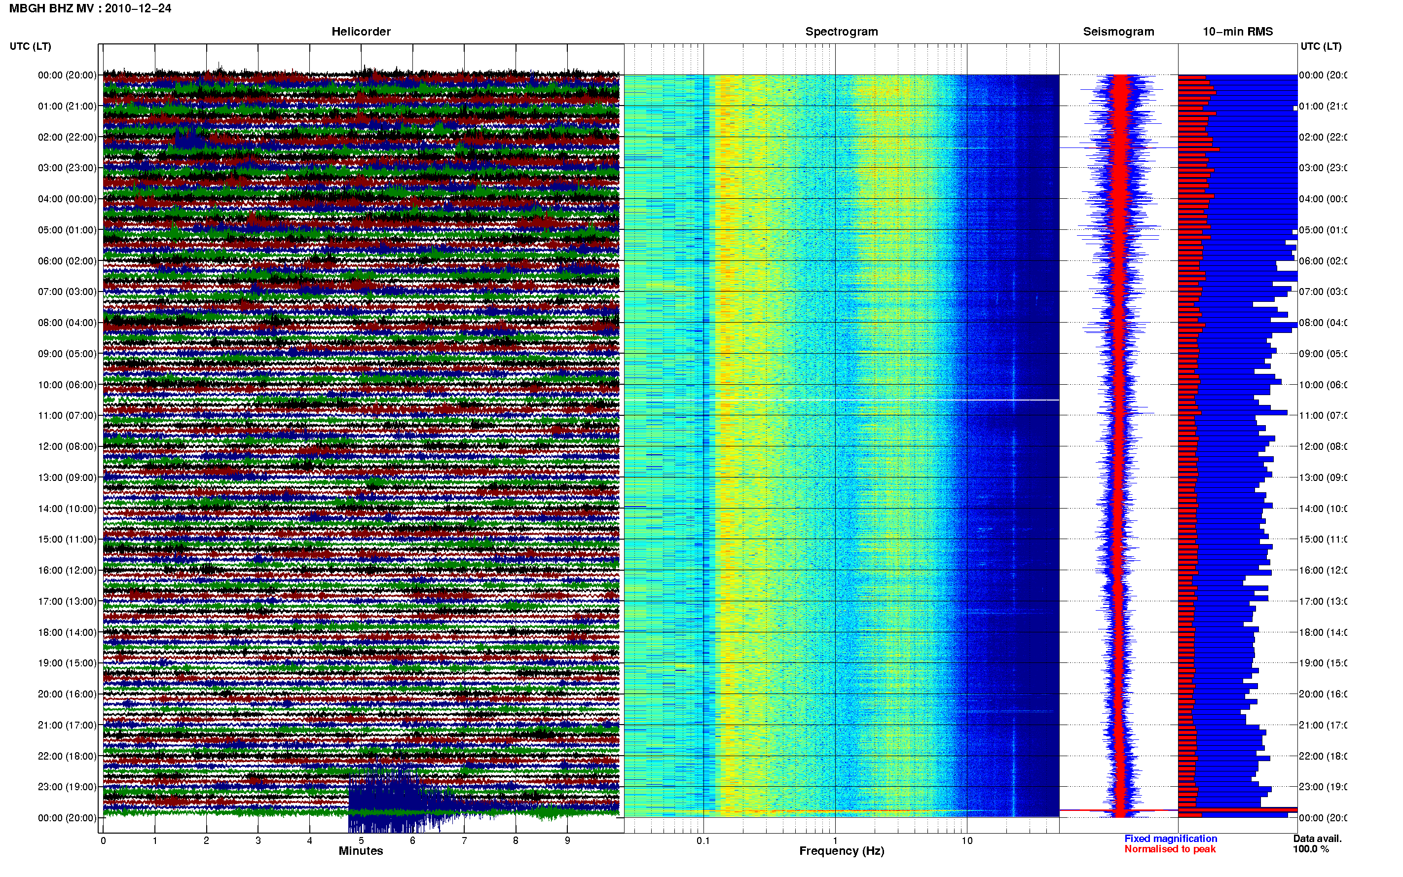Click the title 'MBGH BHZ MV : 2010-12-24'
Image resolution: width=1403 pixels, height=877 pixels.
[x=90, y=8]
